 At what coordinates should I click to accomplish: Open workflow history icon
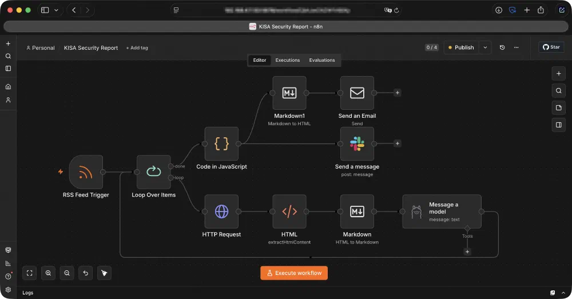click(x=502, y=47)
